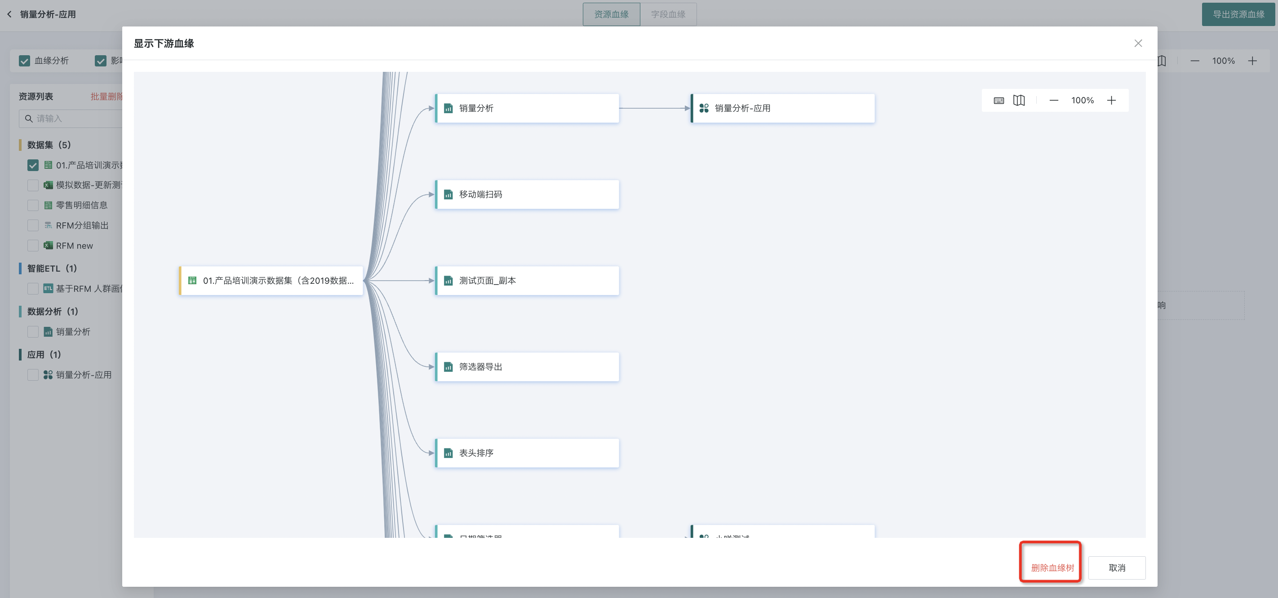Click the keyboard shortcuts icon in dialog toolbar
Screen dimensions: 1278x598
[x=998, y=101]
